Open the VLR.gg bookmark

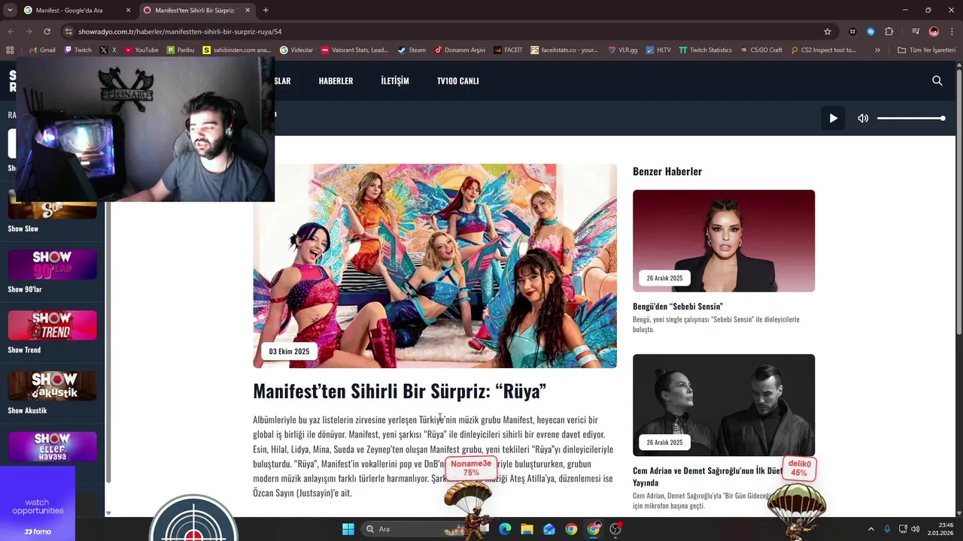[x=622, y=50]
